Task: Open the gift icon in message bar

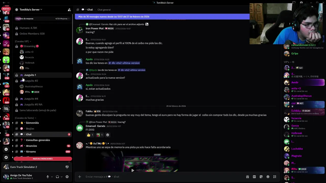Action: 247,177
